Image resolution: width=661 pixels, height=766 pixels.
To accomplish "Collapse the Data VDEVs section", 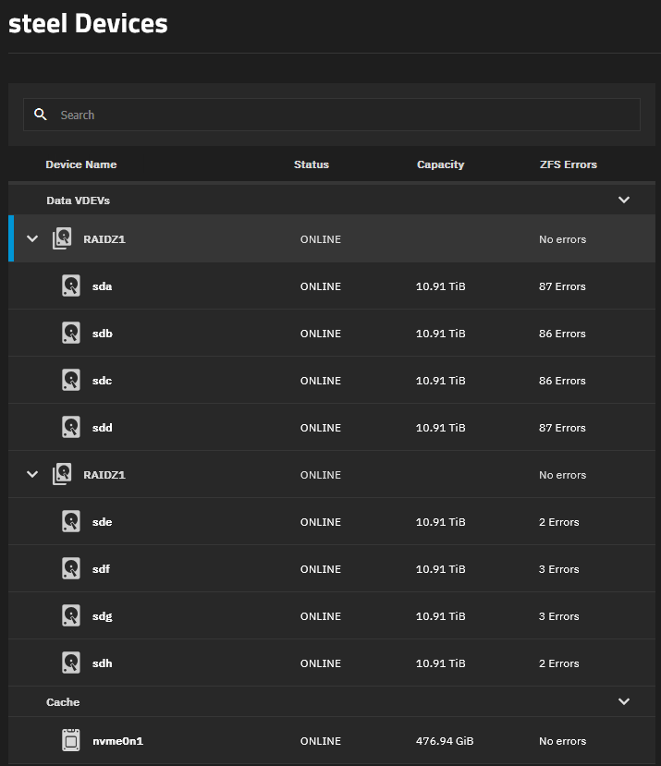I will click(624, 200).
